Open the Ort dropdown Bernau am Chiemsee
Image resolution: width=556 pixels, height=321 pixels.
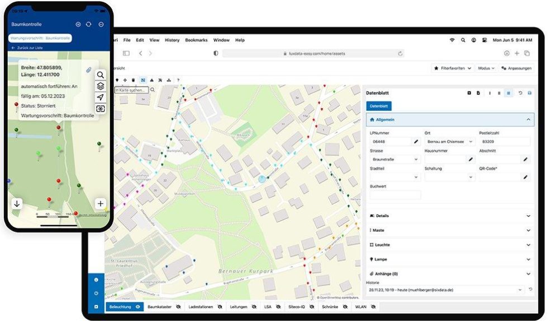tap(449, 142)
